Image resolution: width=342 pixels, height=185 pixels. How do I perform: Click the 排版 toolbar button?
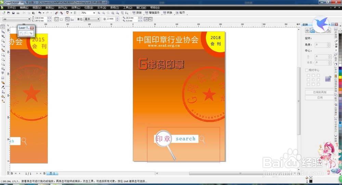[x=137, y=13]
